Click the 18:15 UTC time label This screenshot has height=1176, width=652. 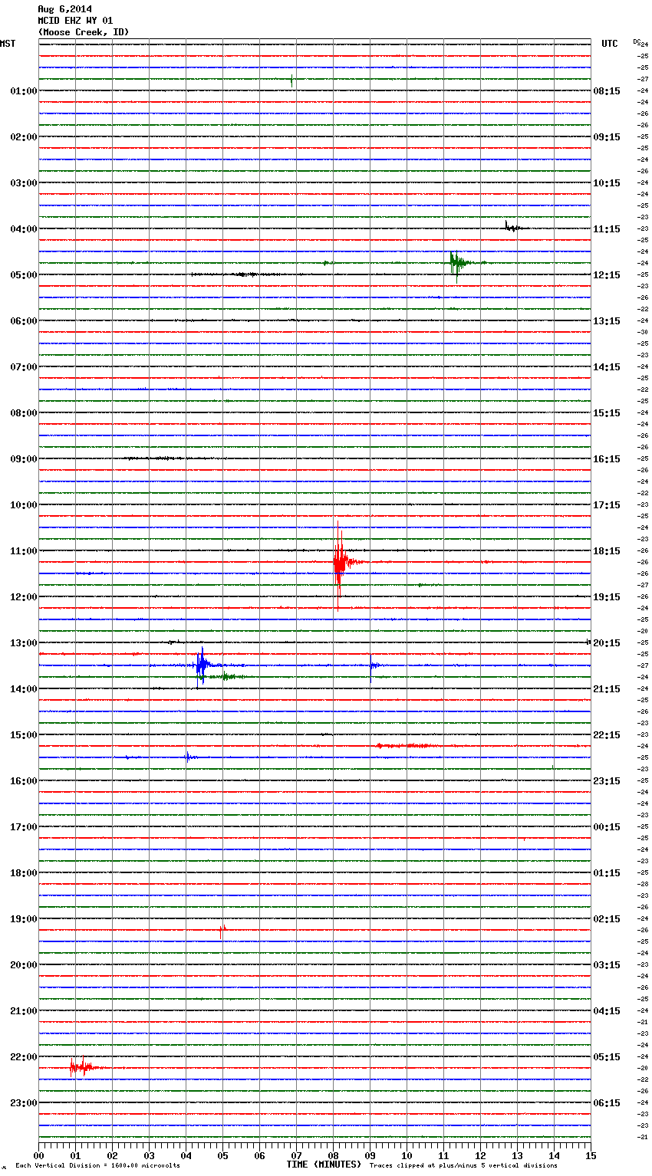(607, 551)
